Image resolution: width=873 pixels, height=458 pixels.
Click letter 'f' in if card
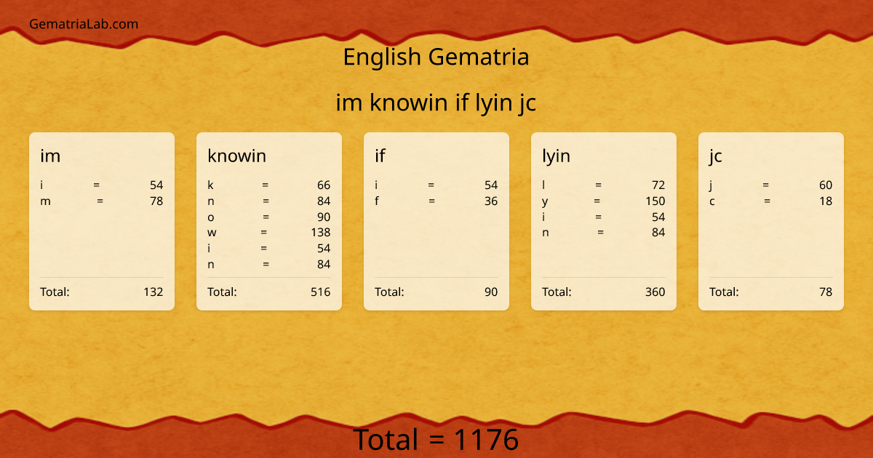377,201
